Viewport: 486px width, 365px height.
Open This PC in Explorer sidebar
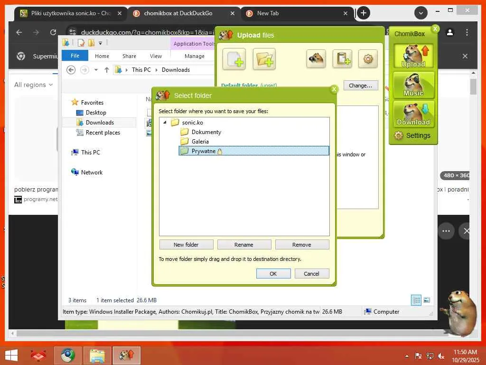click(86, 153)
